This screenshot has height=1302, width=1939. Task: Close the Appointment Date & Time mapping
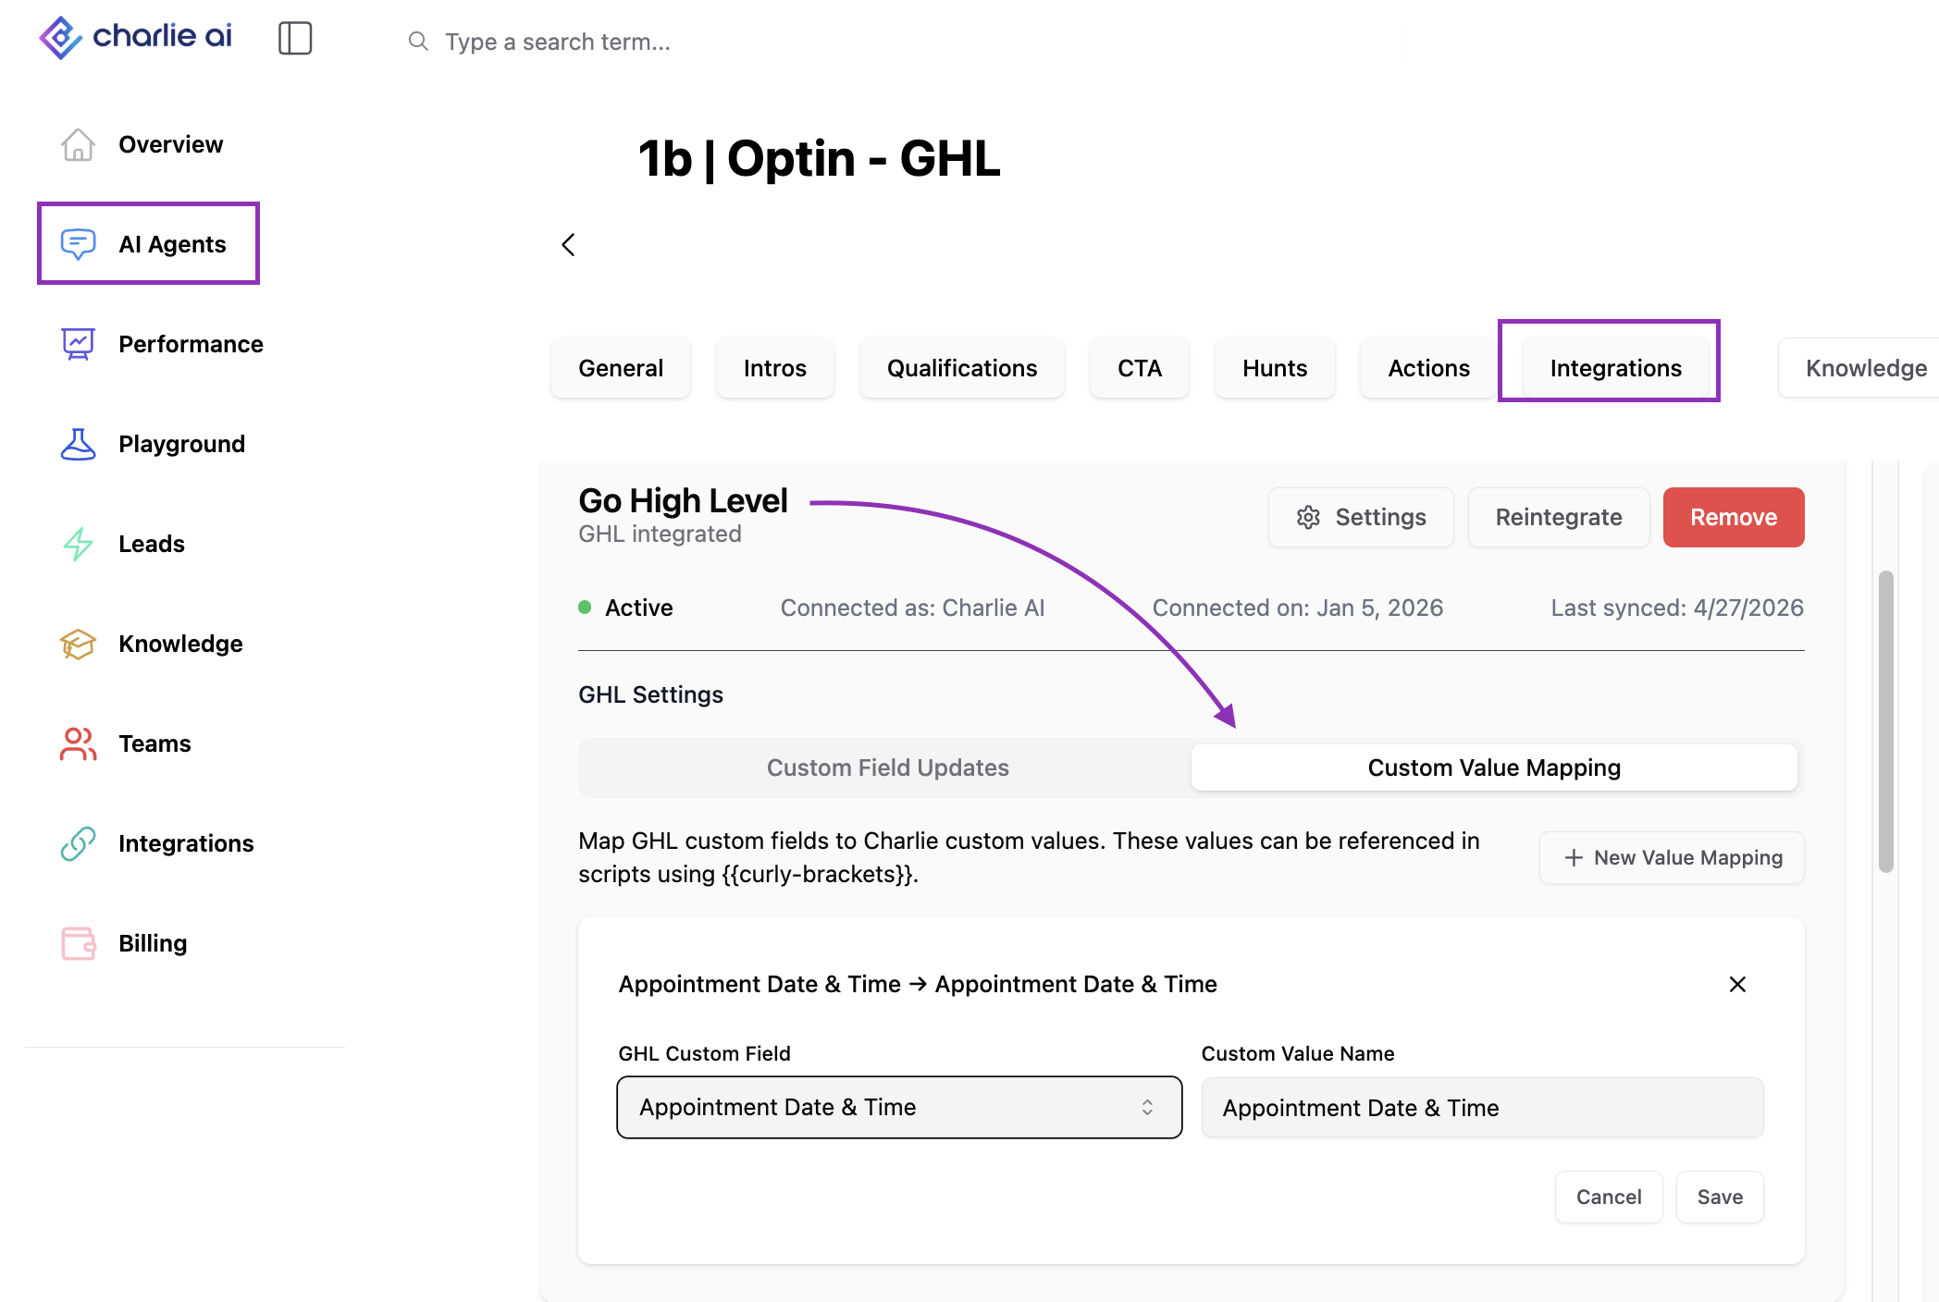(x=1737, y=984)
